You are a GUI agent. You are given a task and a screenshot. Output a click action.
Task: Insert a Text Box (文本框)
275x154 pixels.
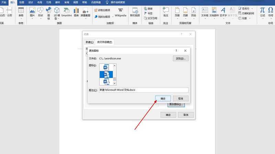(x=205, y=12)
